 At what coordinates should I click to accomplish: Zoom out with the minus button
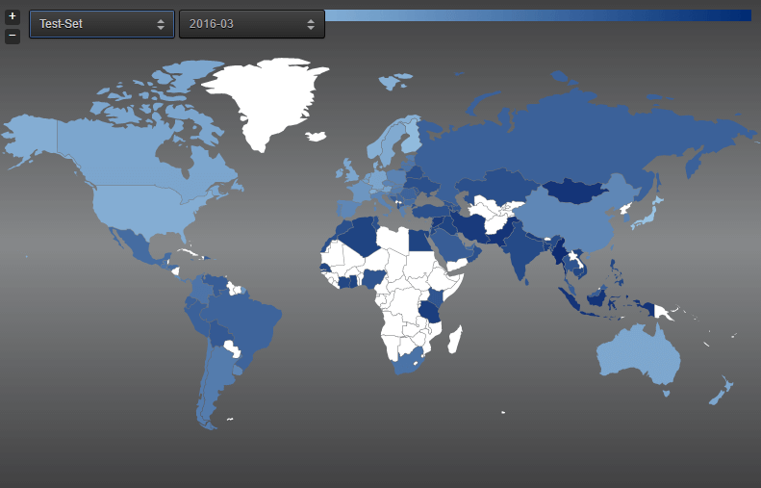(13, 36)
